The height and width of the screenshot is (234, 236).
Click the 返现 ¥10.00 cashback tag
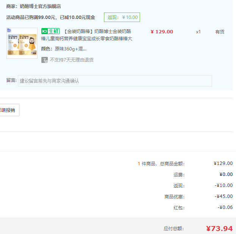[x=122, y=17]
